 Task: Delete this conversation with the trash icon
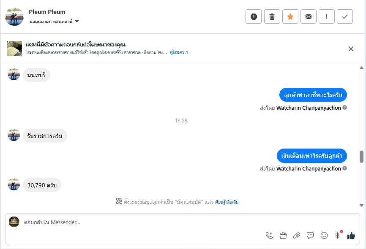272,16
